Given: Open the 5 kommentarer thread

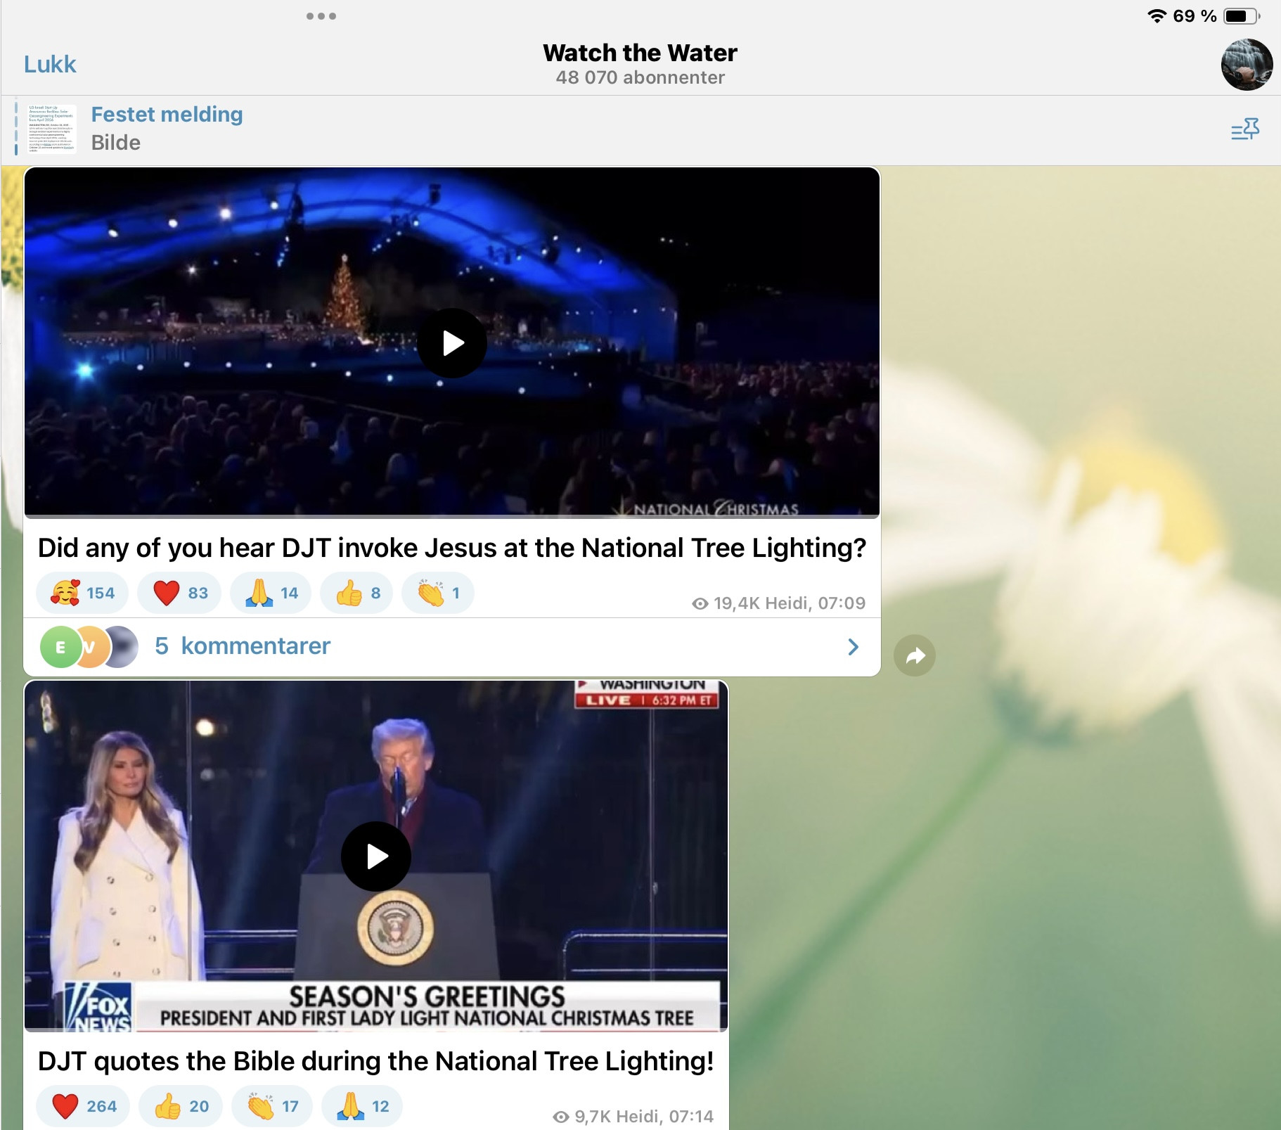Looking at the screenshot, I should [x=242, y=646].
